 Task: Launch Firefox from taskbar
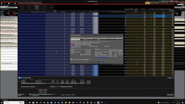click(44, 103)
